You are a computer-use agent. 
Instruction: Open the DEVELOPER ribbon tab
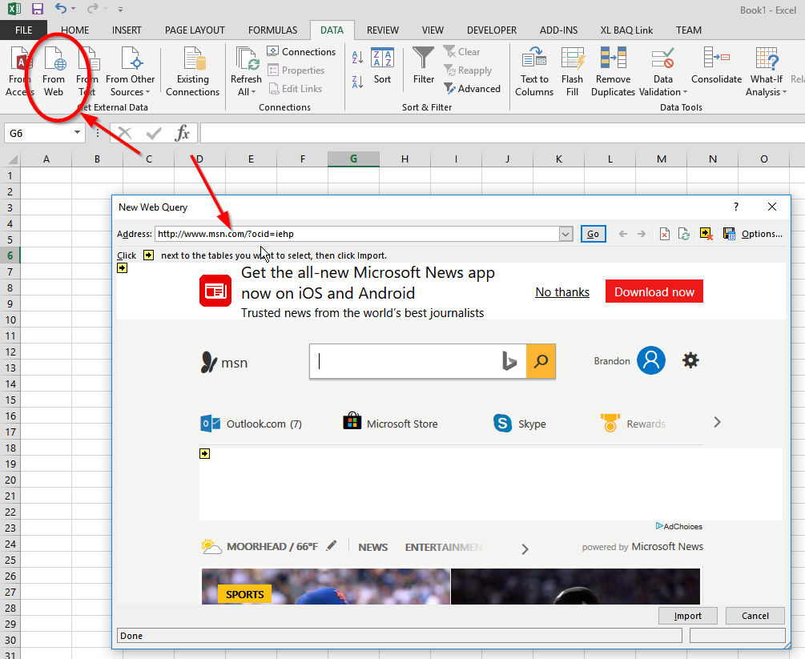tap(492, 30)
